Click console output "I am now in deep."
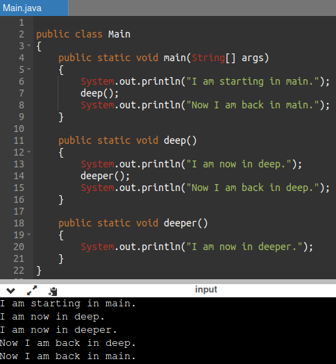The height and width of the screenshot is (364, 336). point(52,317)
